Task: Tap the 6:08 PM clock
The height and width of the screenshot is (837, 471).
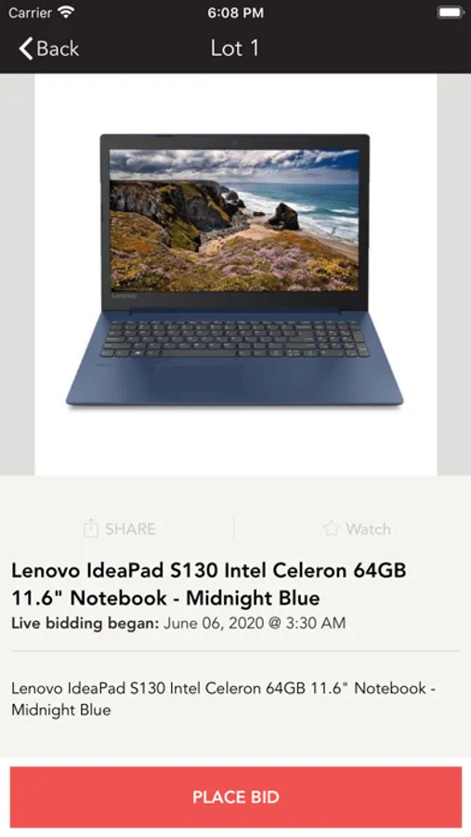Action: point(235,13)
